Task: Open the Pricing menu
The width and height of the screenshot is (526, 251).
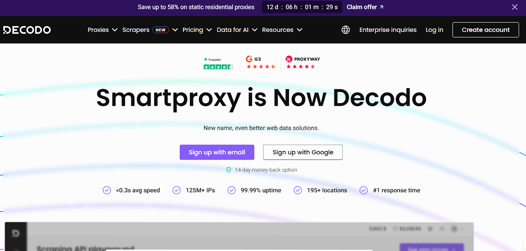Action: 193,30
